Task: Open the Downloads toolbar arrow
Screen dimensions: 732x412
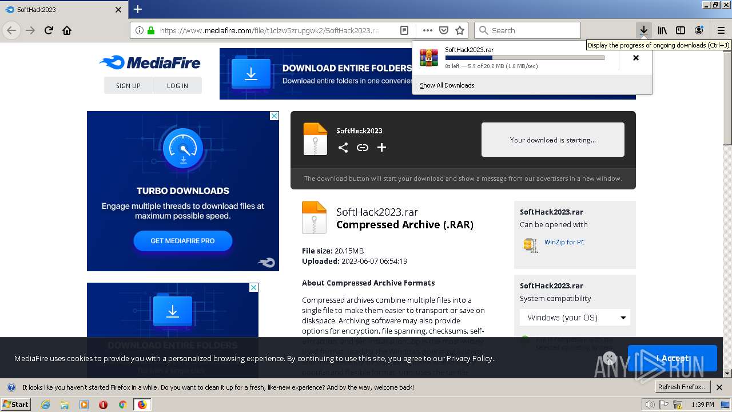Action: [x=644, y=30]
